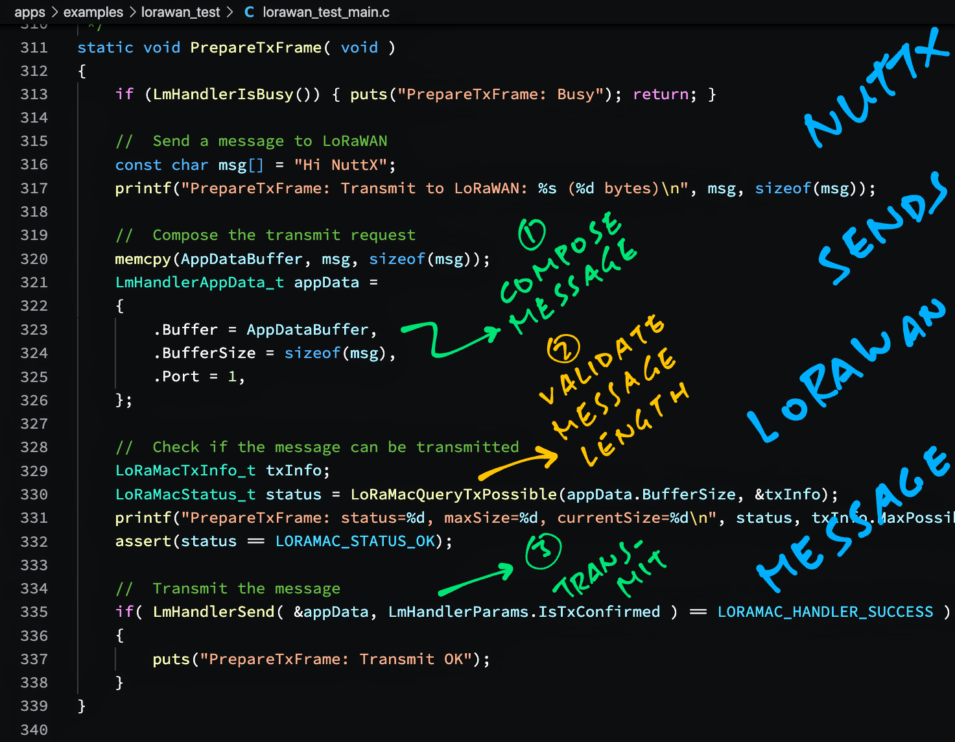
Task: Click line number 313 in the gutter
Action: pyautogui.click(x=34, y=95)
